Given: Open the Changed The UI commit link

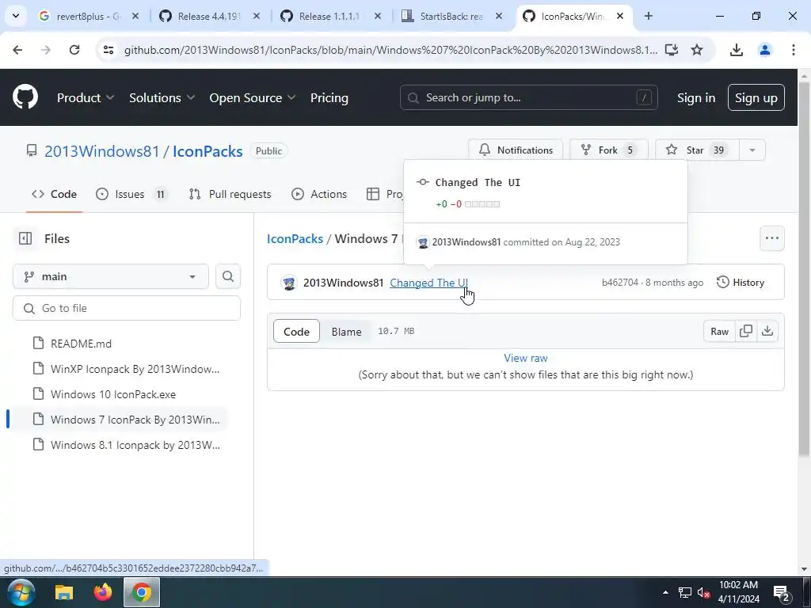Looking at the screenshot, I should click(x=428, y=283).
